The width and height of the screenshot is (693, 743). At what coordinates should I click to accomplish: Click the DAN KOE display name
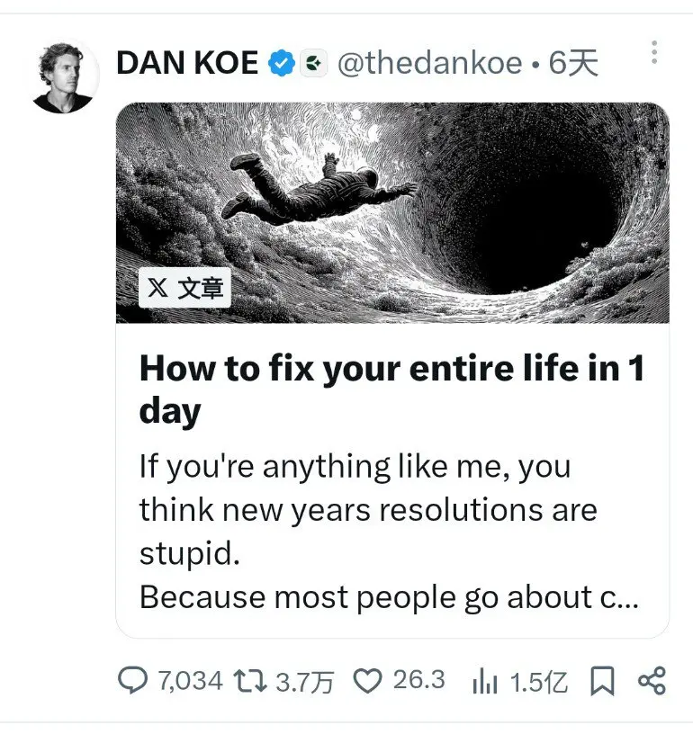[x=187, y=63]
